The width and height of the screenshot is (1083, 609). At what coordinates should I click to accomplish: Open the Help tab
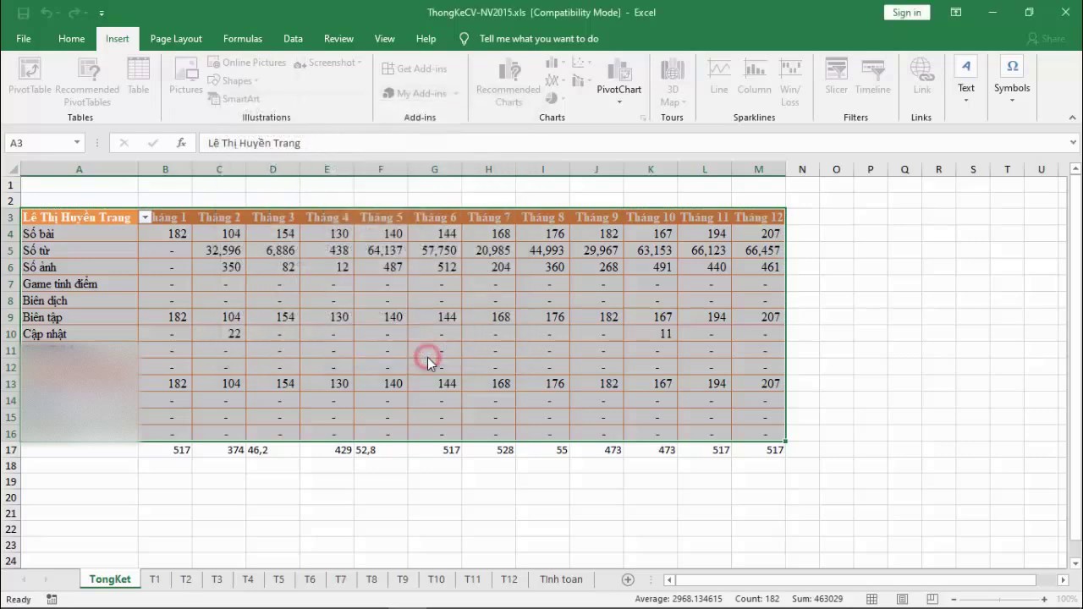tap(426, 39)
